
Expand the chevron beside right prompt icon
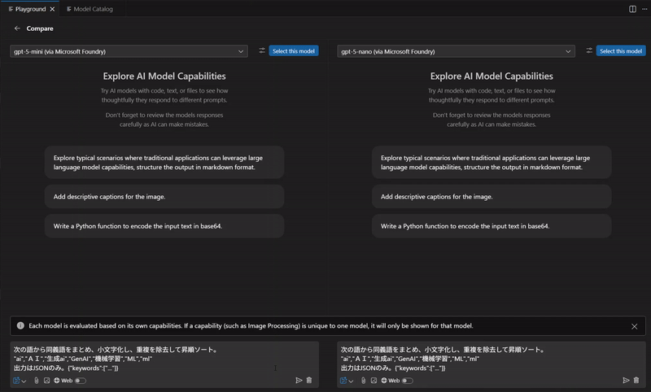[x=351, y=381]
